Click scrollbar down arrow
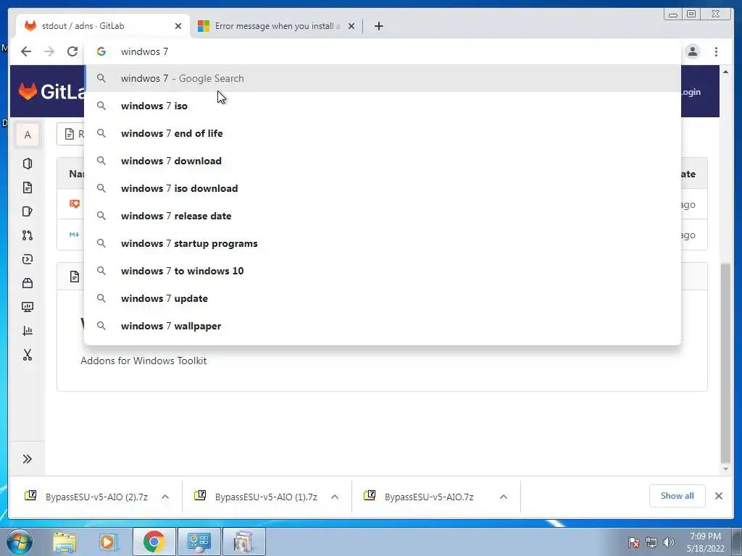The width and height of the screenshot is (742, 556). (725, 469)
